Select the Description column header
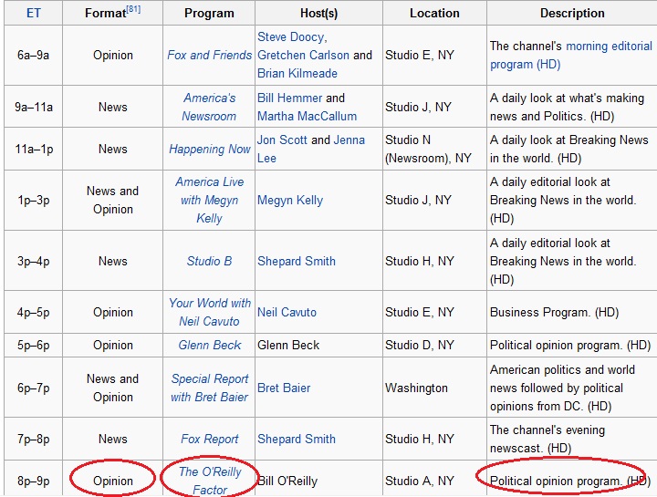 [x=572, y=13]
